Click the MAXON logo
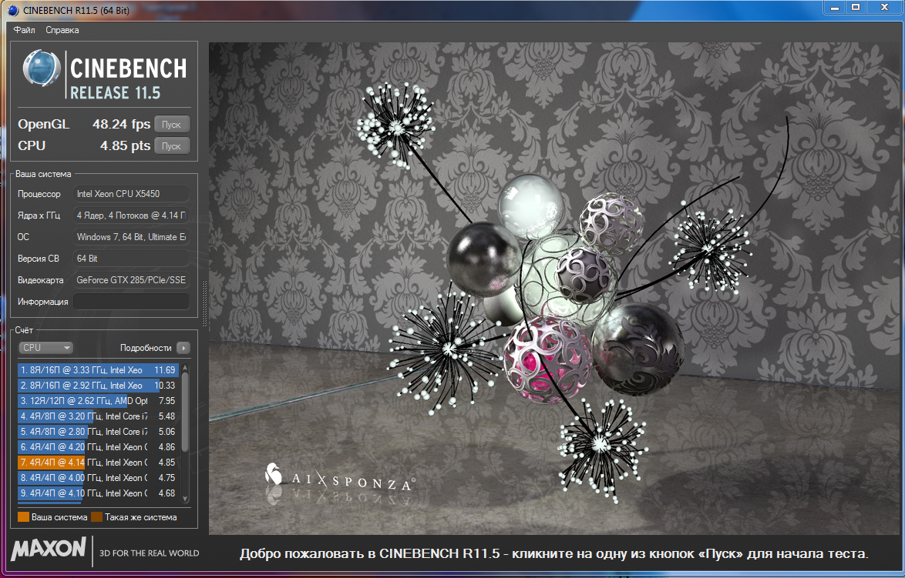This screenshot has height=578, width=905. tap(49, 549)
